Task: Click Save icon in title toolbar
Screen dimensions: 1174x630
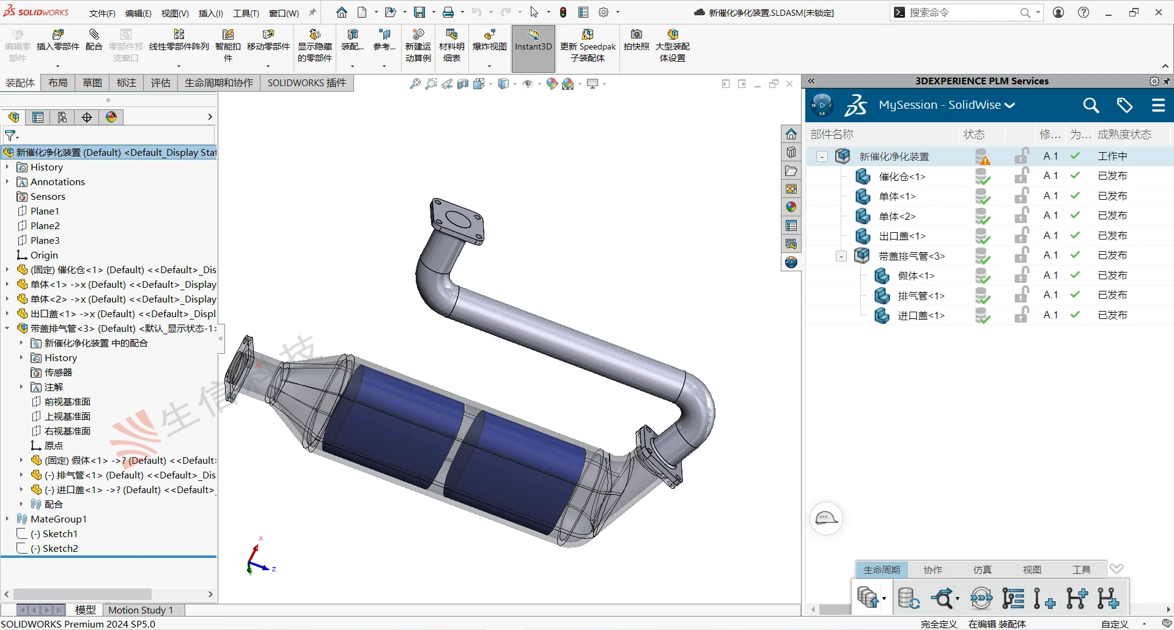Action: [419, 12]
